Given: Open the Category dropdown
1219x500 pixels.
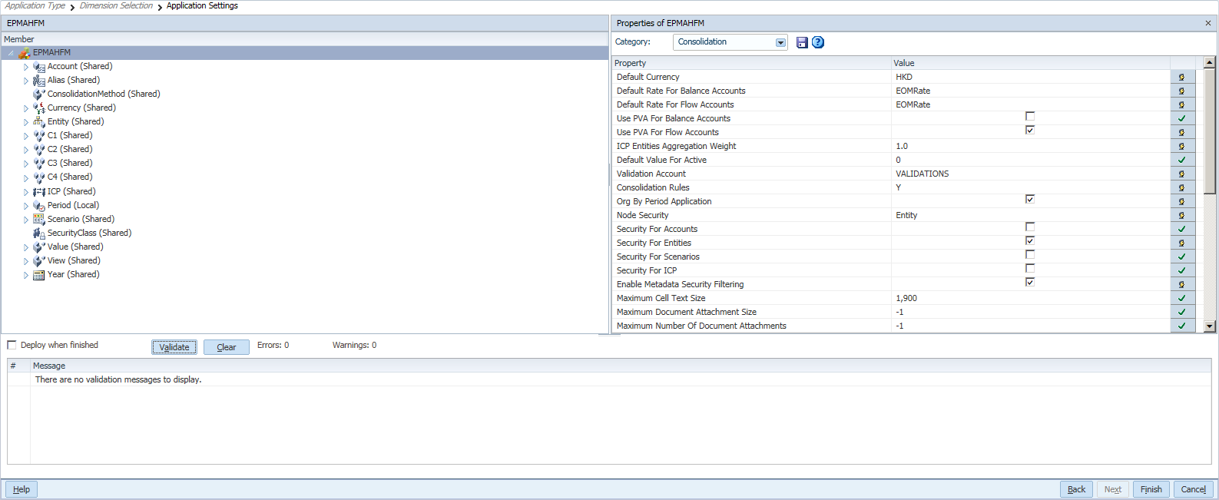Looking at the screenshot, I should coord(780,42).
